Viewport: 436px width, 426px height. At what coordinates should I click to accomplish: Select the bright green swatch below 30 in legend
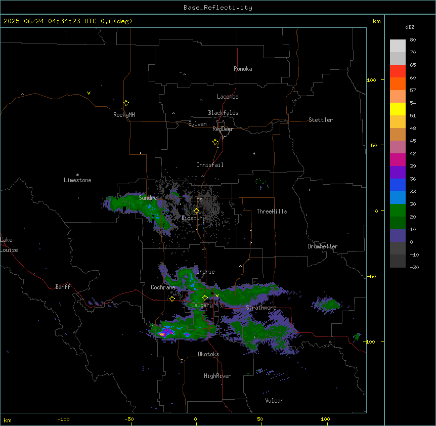click(398, 210)
